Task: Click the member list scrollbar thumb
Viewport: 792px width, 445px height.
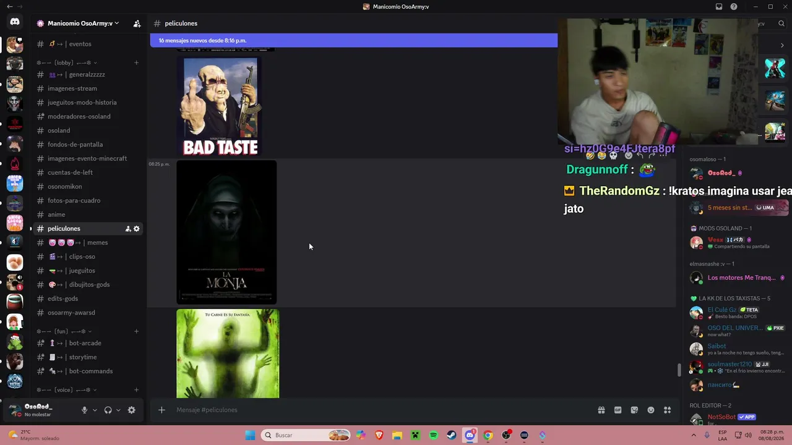Action: (679, 370)
